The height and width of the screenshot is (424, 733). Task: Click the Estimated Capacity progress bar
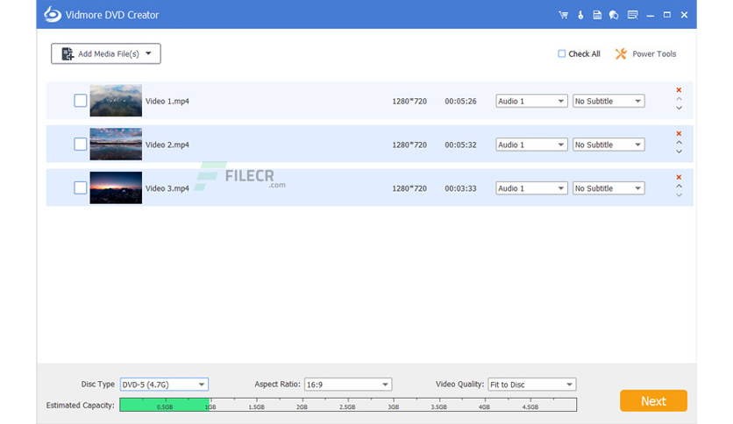348,405
